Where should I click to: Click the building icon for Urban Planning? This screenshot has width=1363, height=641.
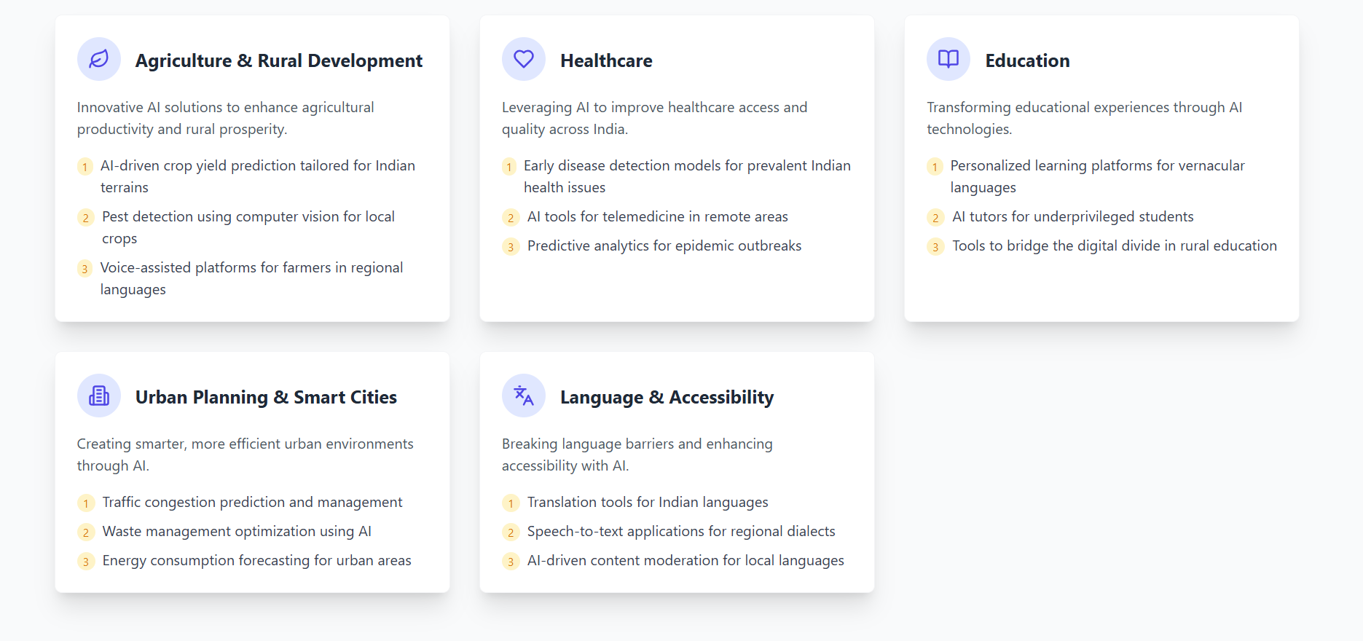coord(99,396)
